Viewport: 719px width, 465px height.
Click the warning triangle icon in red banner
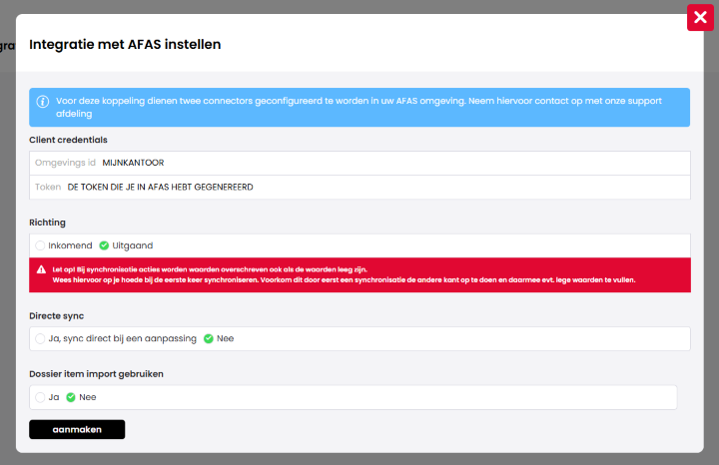41,269
